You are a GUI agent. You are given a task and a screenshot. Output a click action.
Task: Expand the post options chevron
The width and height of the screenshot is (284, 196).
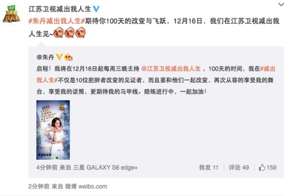point(281,4)
